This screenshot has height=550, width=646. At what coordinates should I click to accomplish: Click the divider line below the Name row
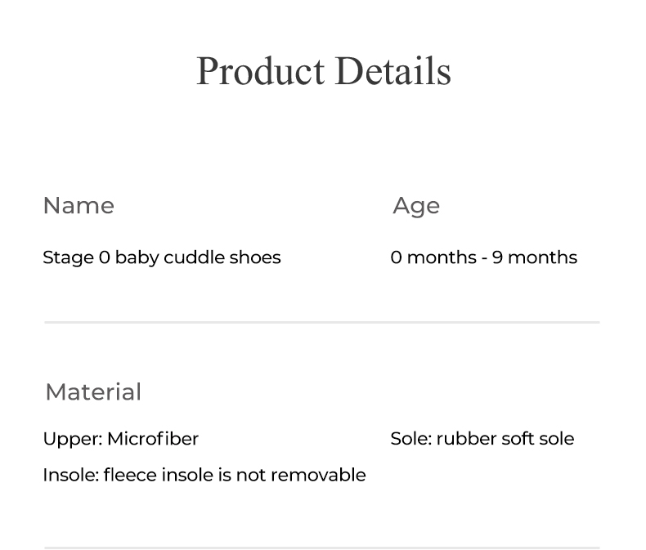click(x=321, y=323)
